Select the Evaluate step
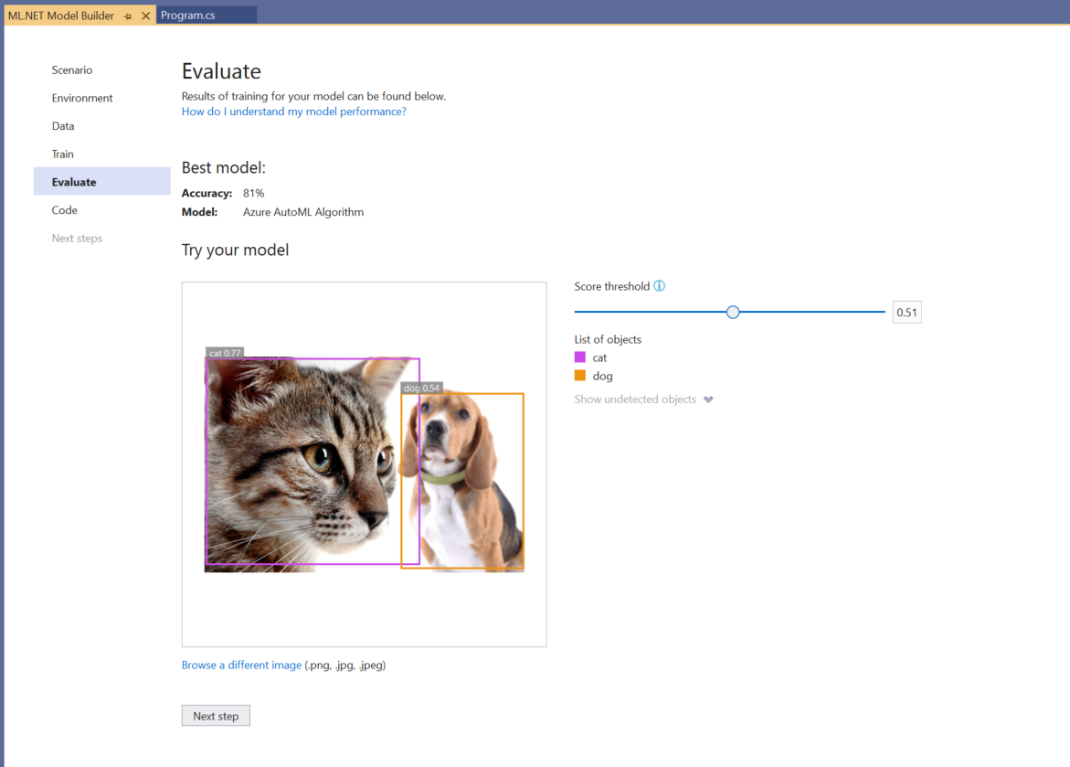 point(101,182)
